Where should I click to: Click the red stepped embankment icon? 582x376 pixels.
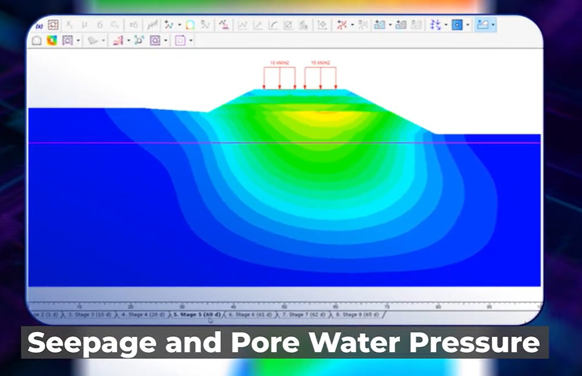(x=118, y=40)
